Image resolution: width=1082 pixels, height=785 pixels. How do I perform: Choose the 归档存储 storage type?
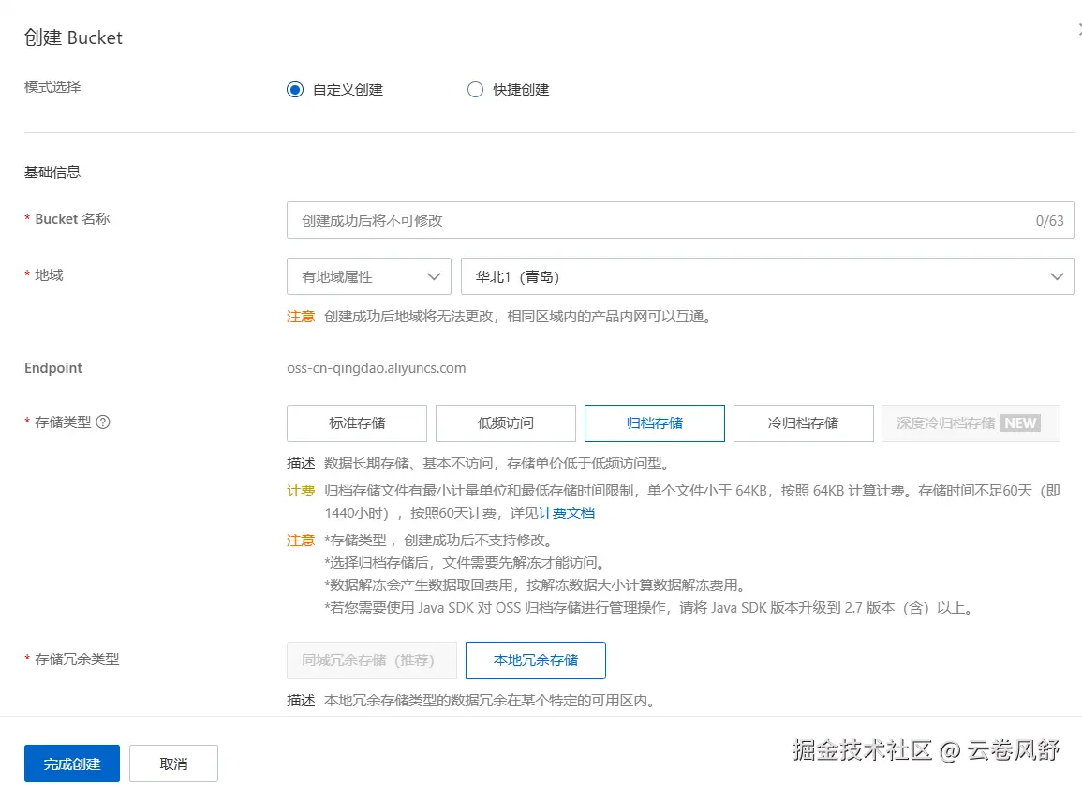click(x=655, y=423)
